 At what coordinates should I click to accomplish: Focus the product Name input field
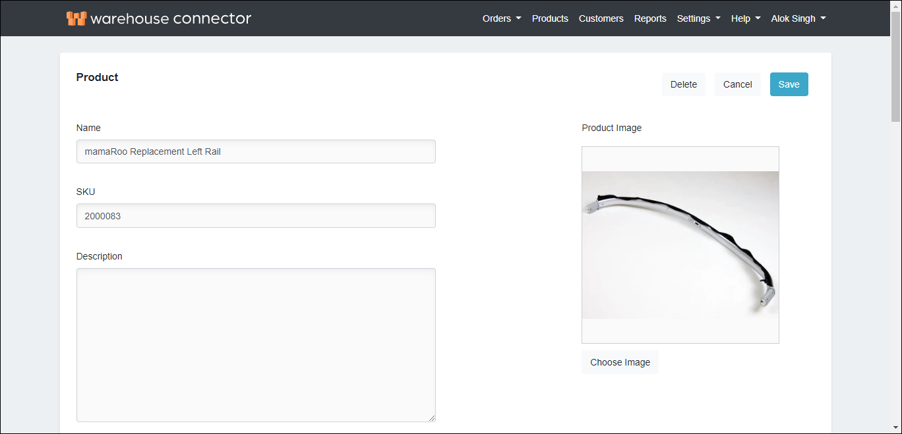(x=256, y=151)
